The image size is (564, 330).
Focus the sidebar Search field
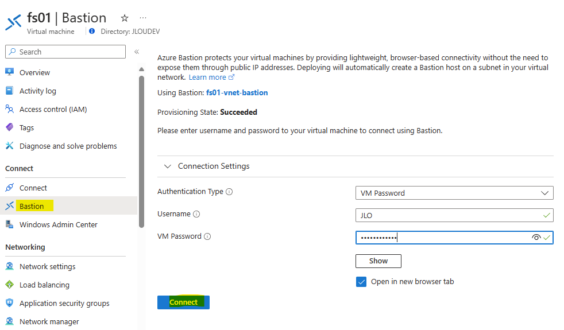[x=65, y=52]
